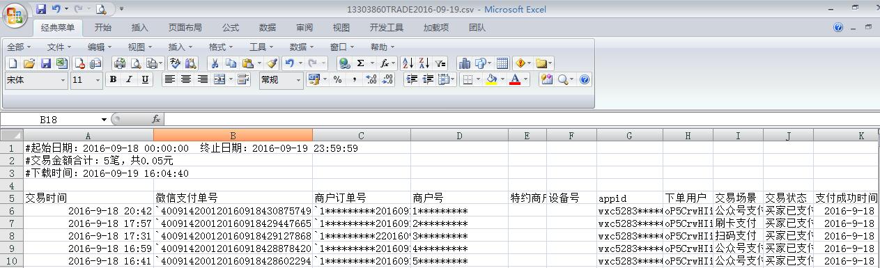Open the 帮助 classic menu

383,47
